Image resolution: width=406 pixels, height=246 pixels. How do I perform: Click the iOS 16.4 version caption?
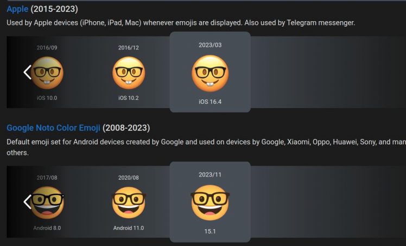pyautogui.click(x=210, y=102)
